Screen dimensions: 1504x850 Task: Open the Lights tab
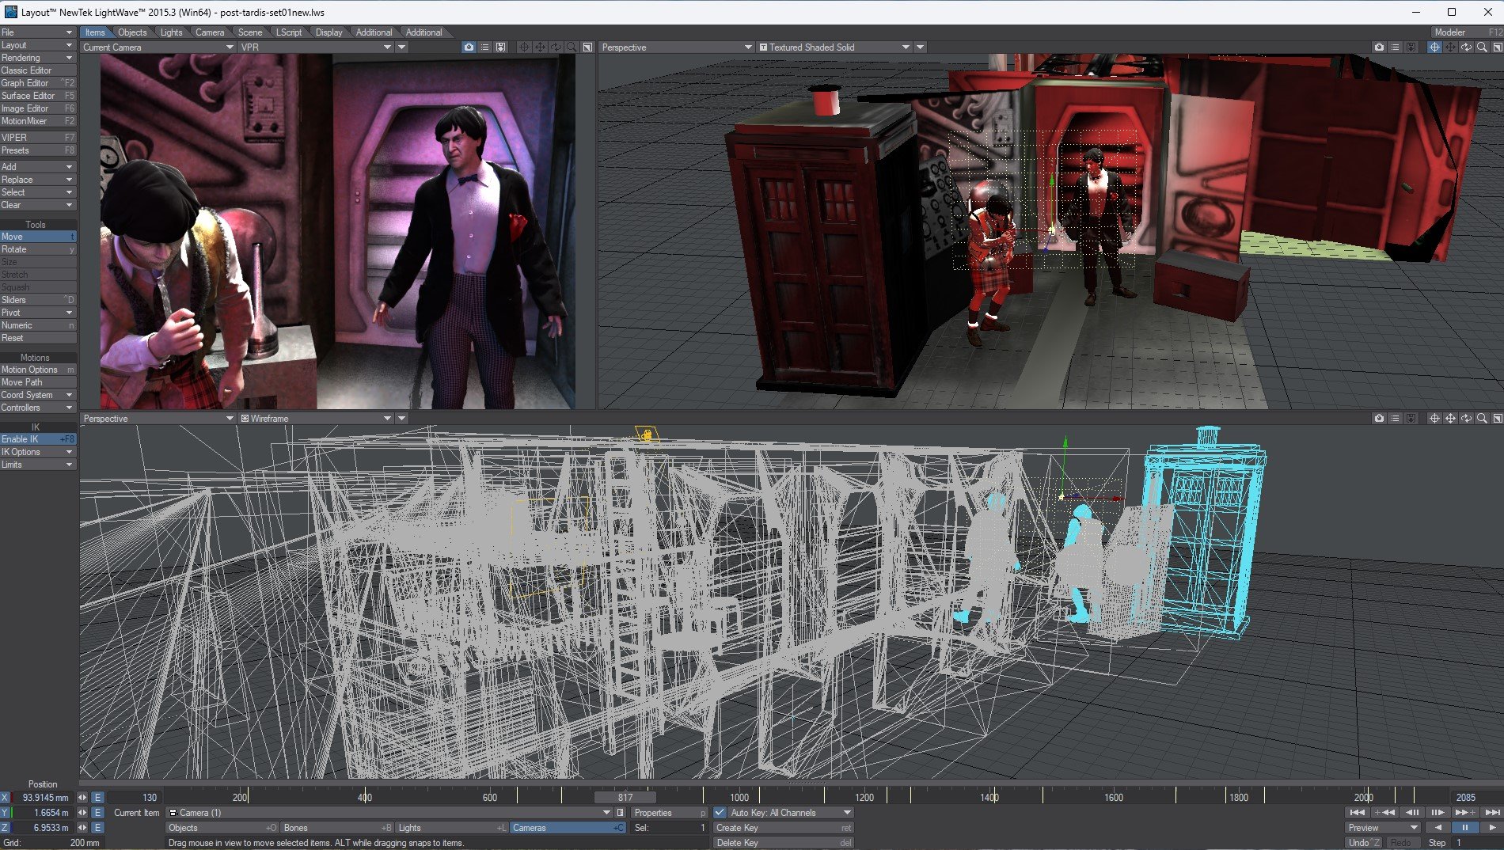tap(171, 32)
